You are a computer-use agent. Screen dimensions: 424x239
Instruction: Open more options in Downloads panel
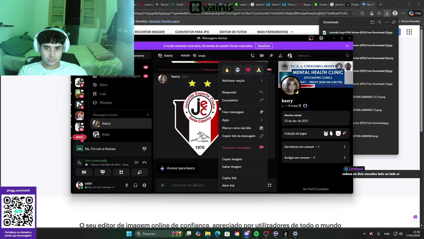click(387, 22)
